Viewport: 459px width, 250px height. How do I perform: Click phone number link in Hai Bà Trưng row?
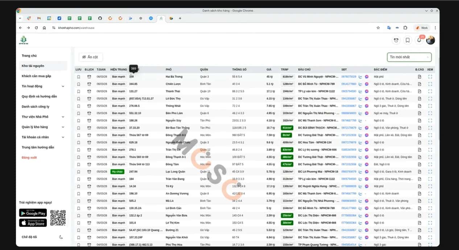(349, 77)
